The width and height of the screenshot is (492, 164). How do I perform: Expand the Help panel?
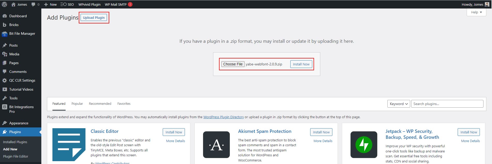pyautogui.click(x=476, y=12)
